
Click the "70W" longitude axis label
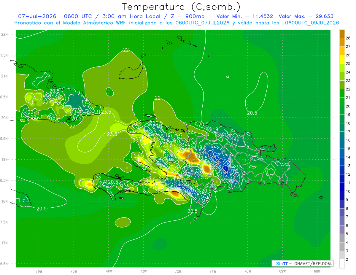[x=248, y=271]
